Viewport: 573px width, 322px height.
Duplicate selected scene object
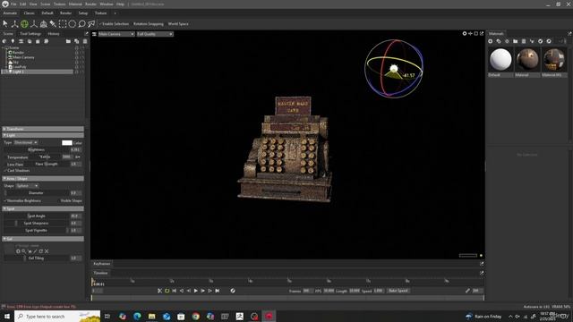pos(77,41)
